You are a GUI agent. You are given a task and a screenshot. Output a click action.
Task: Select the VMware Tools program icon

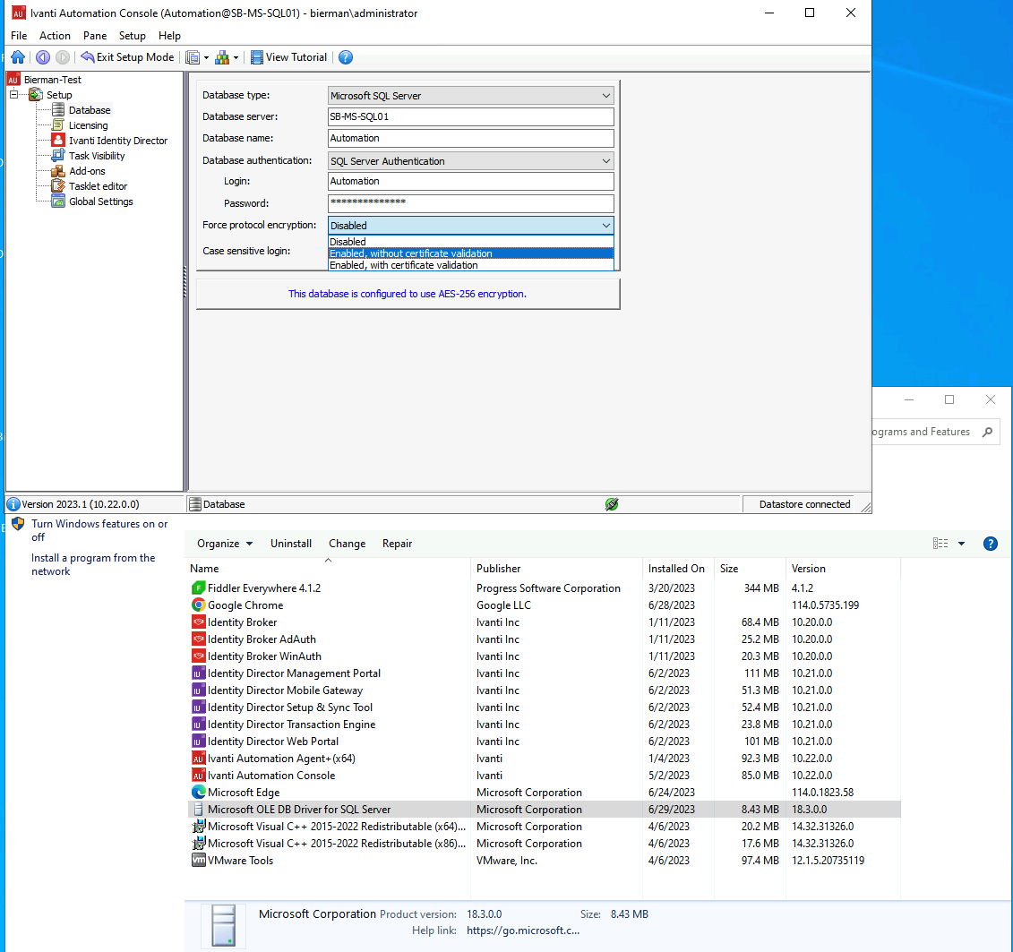tap(198, 861)
